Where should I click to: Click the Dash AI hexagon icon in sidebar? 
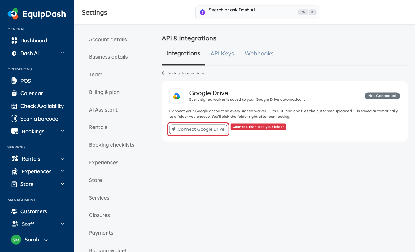pos(14,53)
